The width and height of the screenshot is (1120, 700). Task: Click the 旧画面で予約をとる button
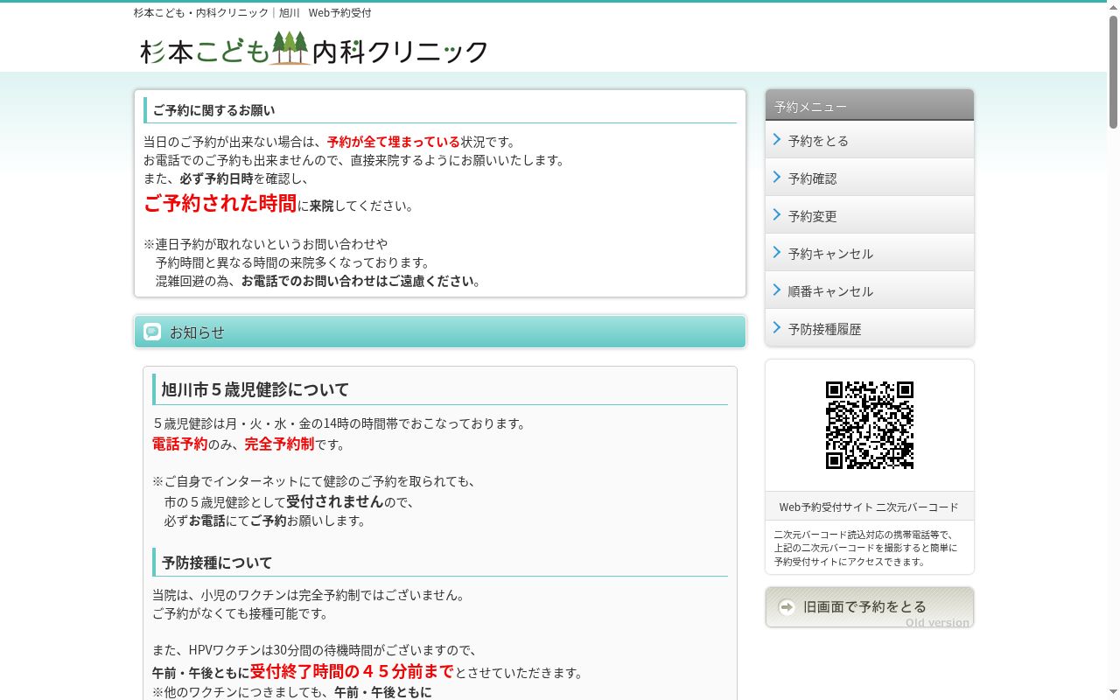tap(870, 607)
